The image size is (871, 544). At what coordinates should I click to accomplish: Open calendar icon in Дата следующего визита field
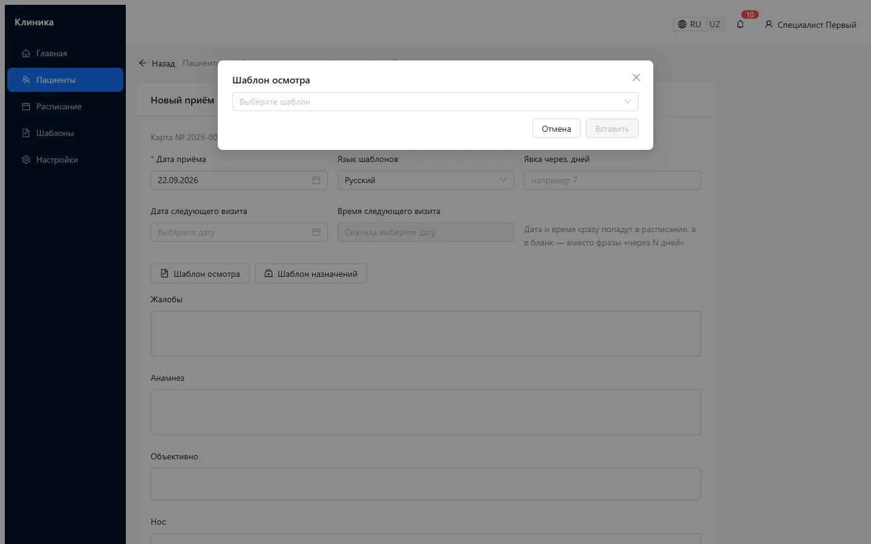coord(316,232)
